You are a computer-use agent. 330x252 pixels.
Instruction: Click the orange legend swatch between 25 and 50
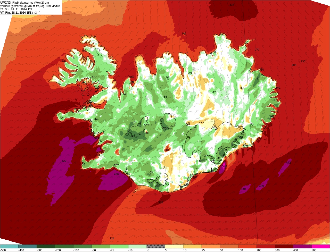point(211,246)
